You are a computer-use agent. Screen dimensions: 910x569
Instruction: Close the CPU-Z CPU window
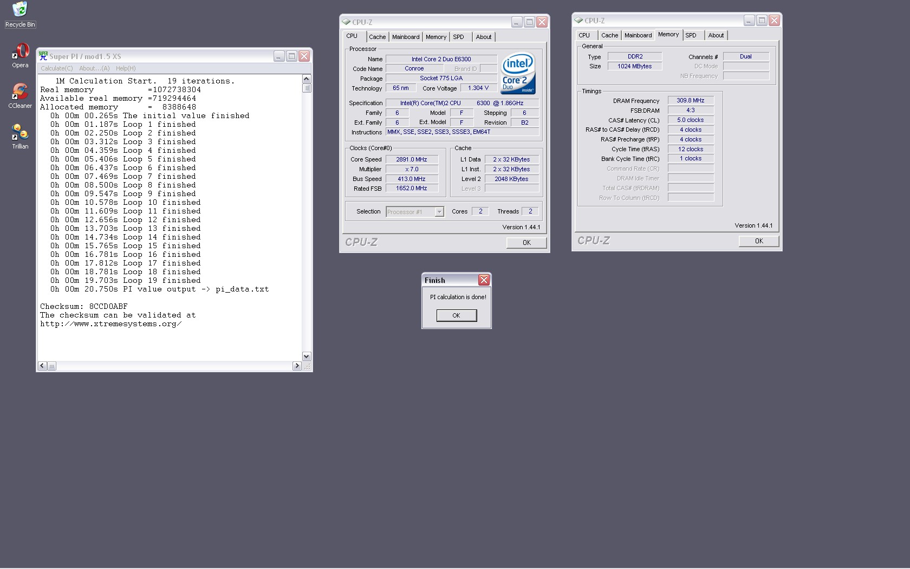(x=542, y=22)
